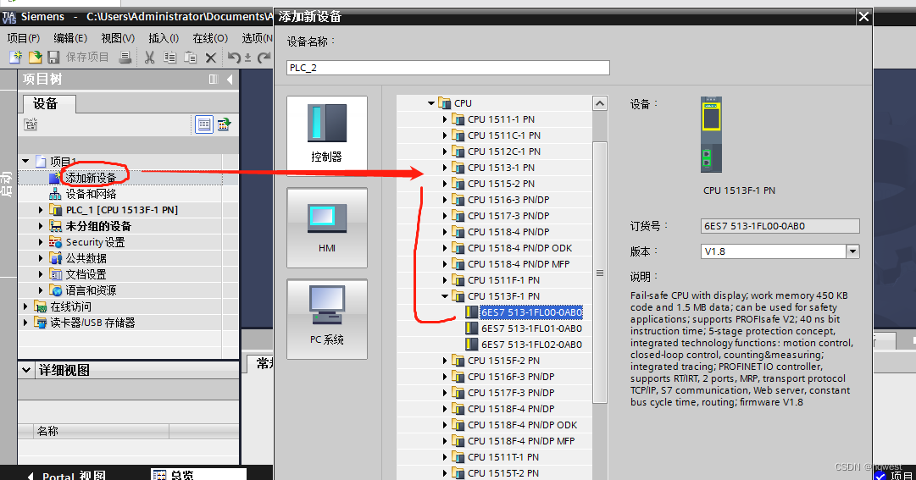
Task: Click the catalog scrollbar up arrow
Action: [600, 103]
